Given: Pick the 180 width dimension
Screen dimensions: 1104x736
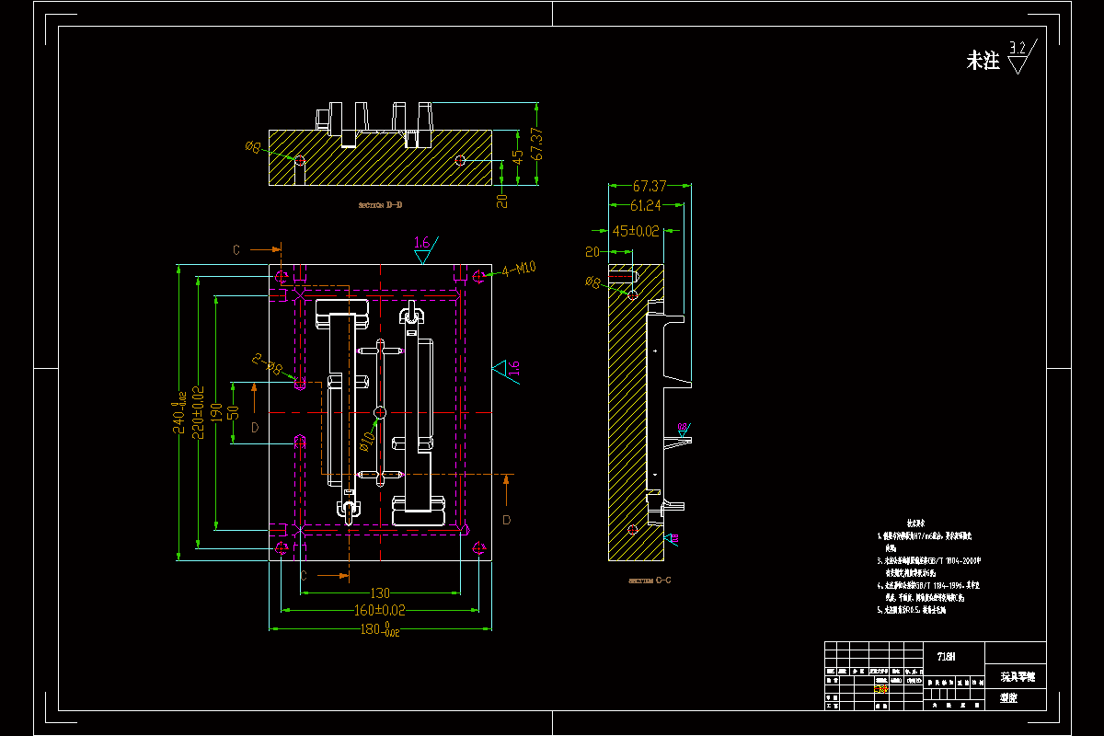Looking at the screenshot, I should click(379, 630).
